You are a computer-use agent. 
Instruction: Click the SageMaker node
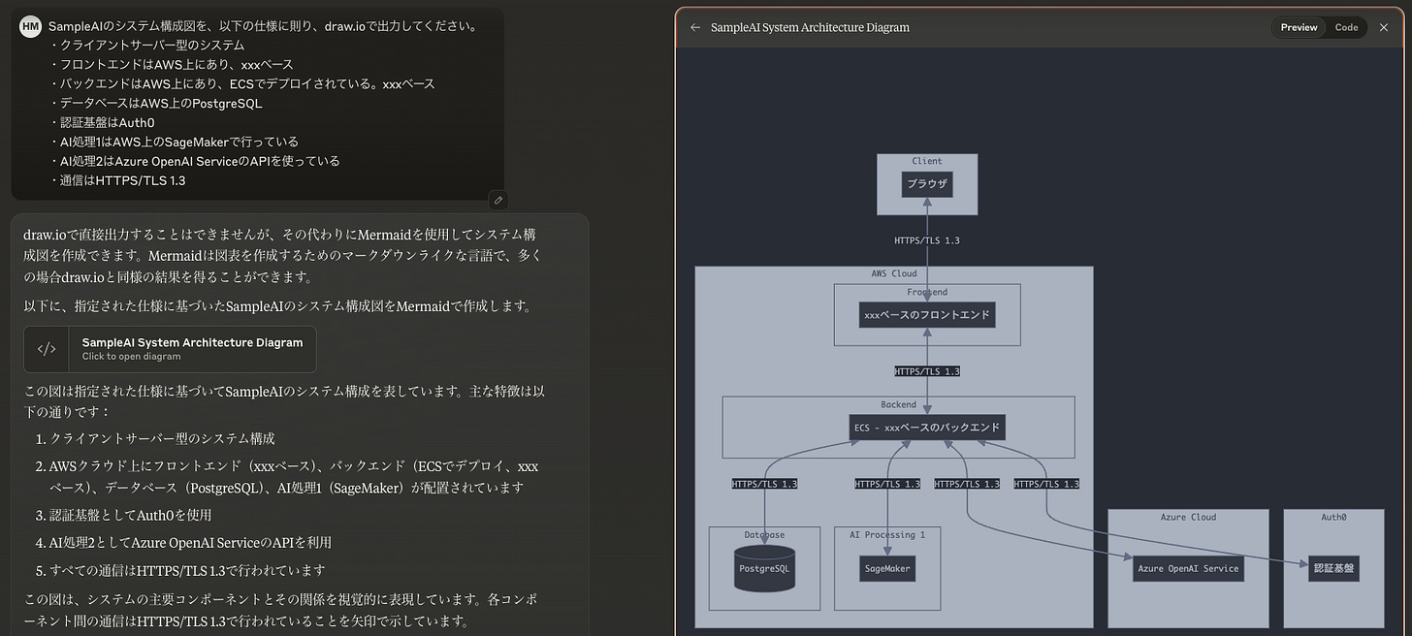[887, 568]
